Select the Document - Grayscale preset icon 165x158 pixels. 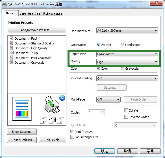click(x=11, y=63)
